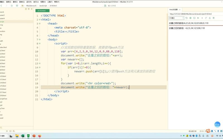Close the Web浏览器 tab

[180, 10]
